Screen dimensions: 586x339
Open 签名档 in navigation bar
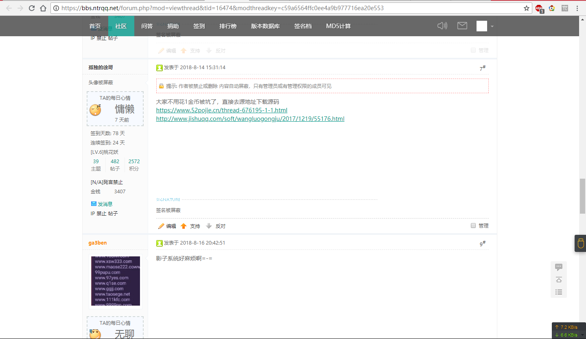[303, 26]
